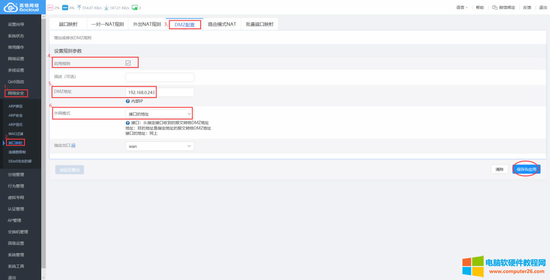Click the small icon next to 指定出口 label
Screen dimensions: 550x280
pos(73,145)
